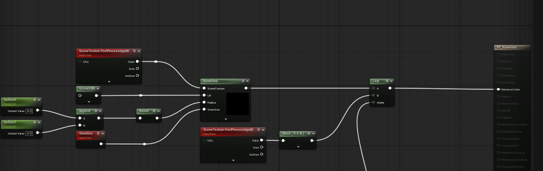The height and width of the screenshot is (171, 543).
Task: Click the Append node output pin
Action: pyautogui.click(x=99, y=118)
